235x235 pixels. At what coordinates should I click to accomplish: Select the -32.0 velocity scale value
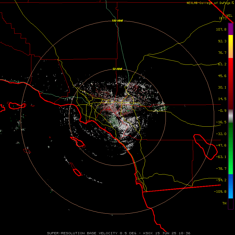(221, 134)
